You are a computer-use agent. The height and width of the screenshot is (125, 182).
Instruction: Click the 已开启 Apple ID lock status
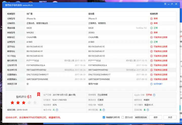(x=149, y=95)
